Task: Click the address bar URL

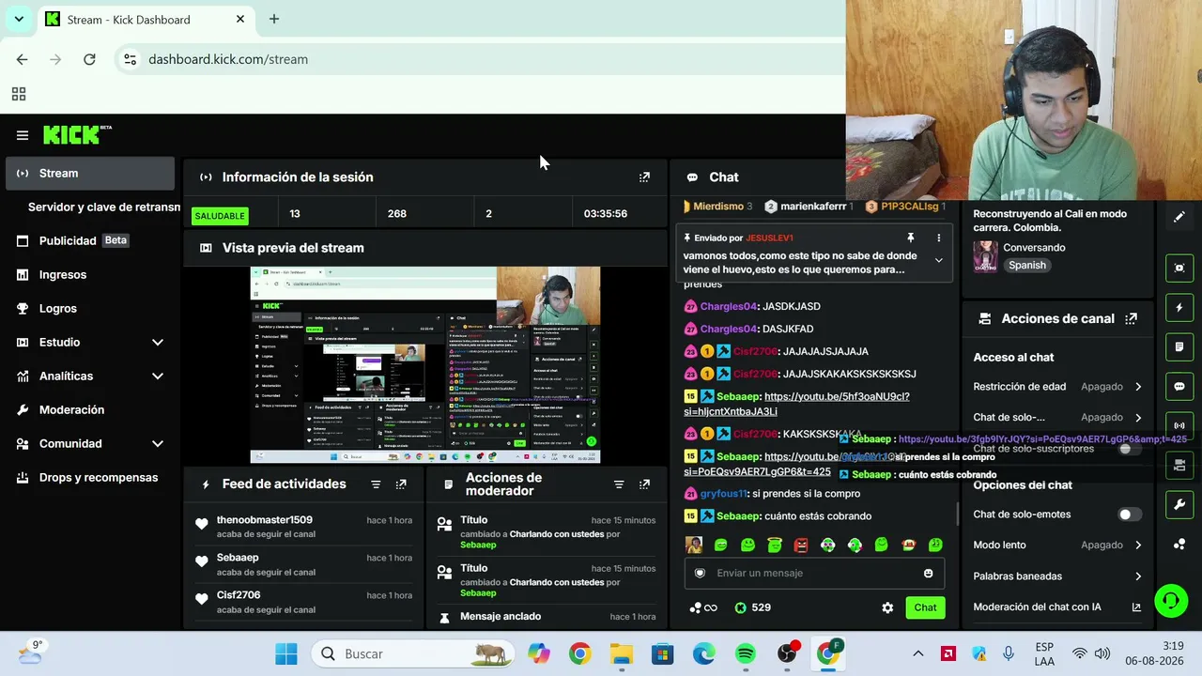Action: (228, 59)
